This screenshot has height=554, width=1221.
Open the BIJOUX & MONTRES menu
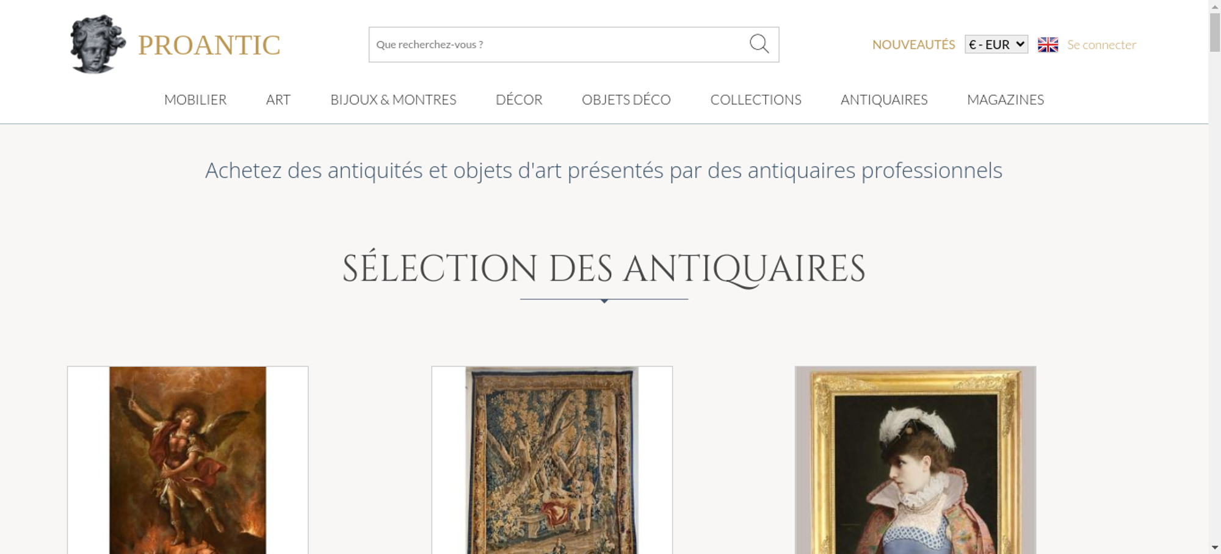pyautogui.click(x=393, y=99)
